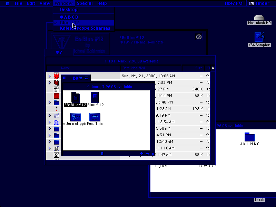Expand the folder on the 7:33 PM row
Viewport: 276px width, 207px height.
50,82
